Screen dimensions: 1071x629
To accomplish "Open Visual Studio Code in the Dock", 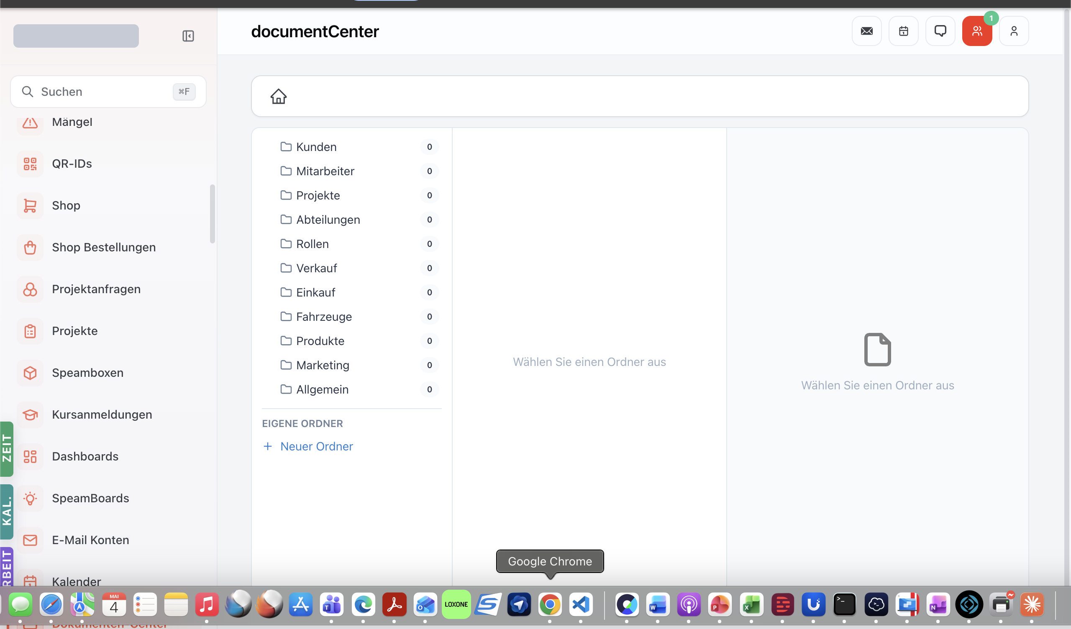I will [x=581, y=604].
